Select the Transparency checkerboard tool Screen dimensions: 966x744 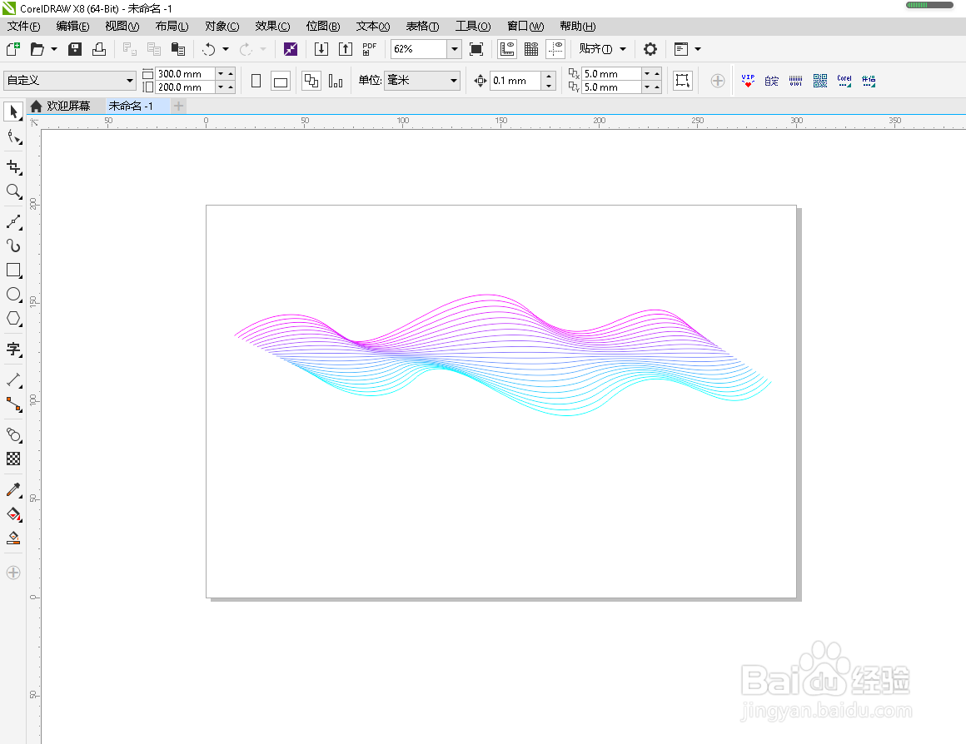[x=13, y=459]
